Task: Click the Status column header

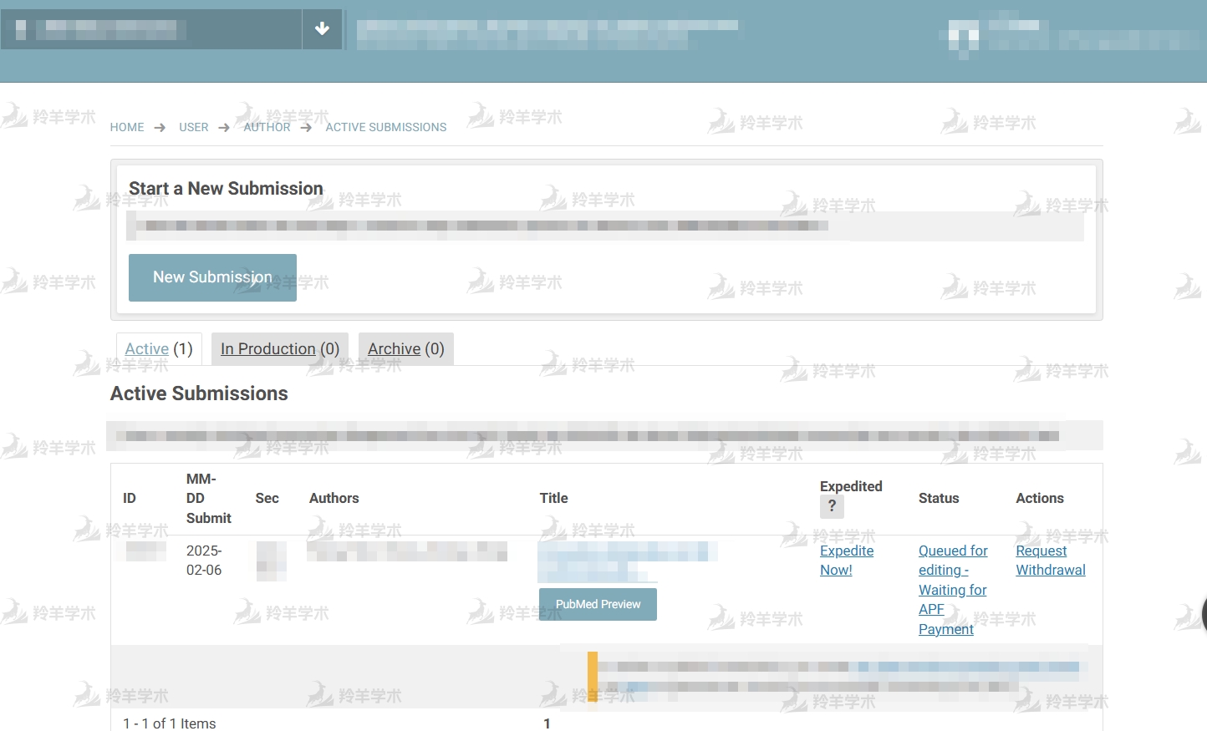Action: point(939,498)
